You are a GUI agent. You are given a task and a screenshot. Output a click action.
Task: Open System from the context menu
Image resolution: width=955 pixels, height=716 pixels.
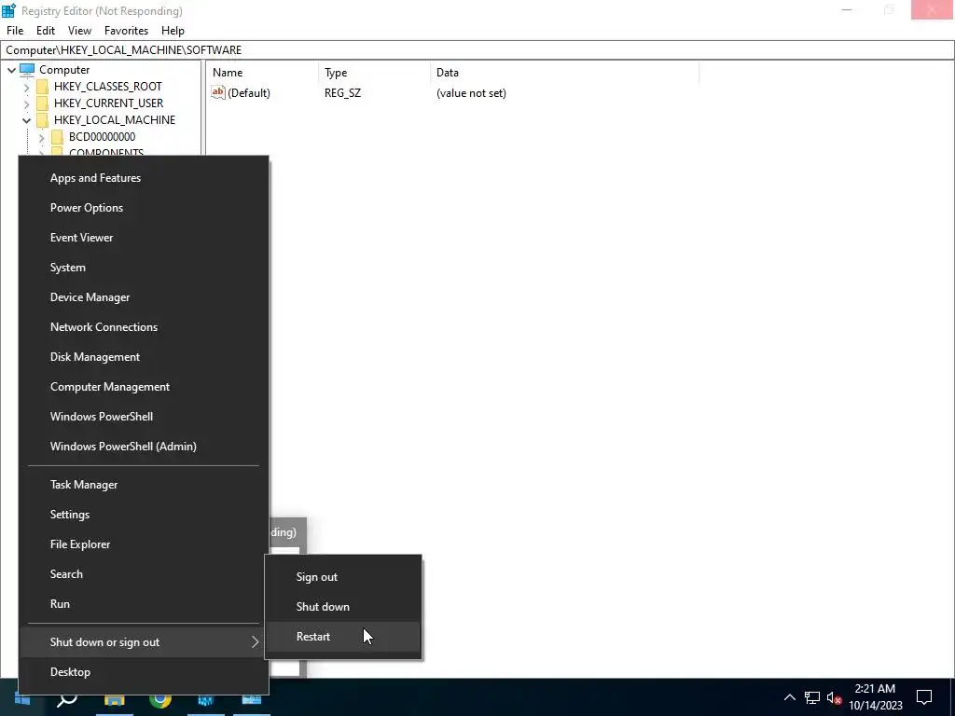[144, 268]
